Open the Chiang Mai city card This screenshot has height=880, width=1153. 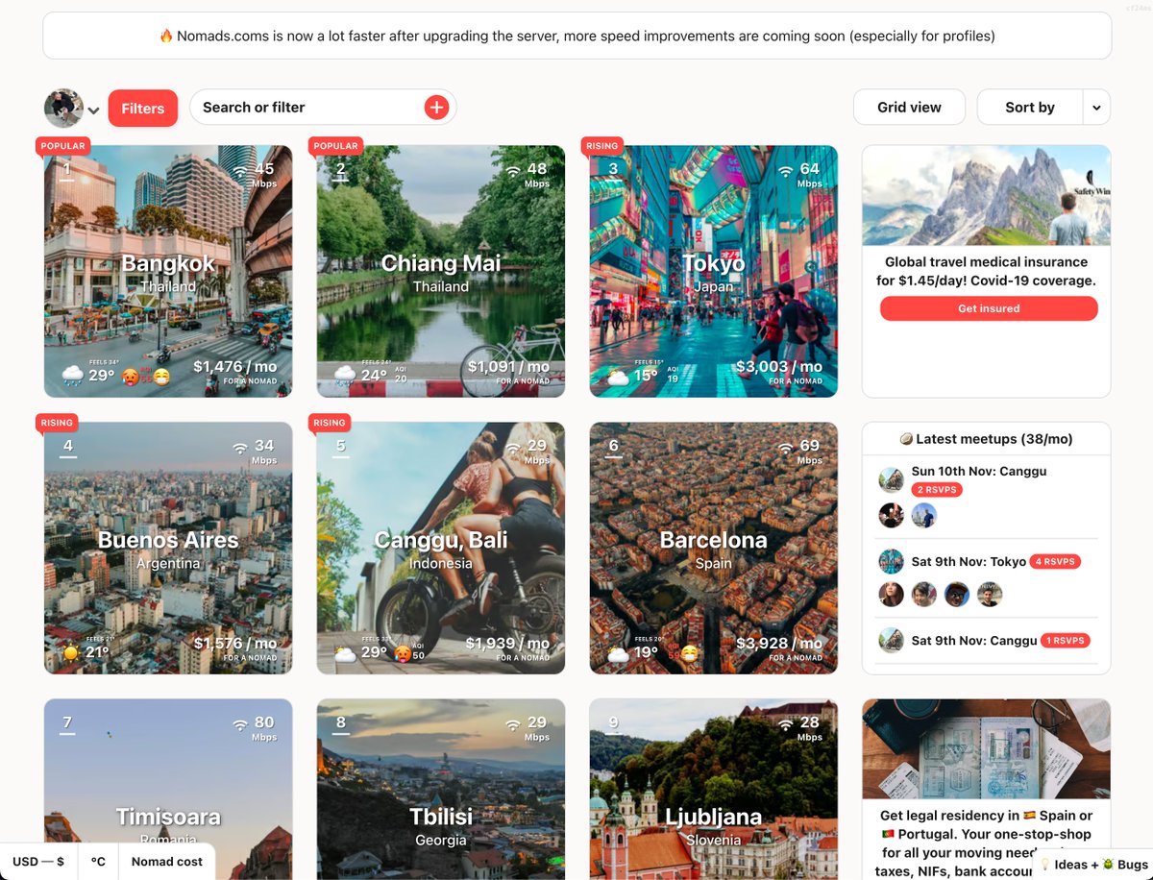(x=441, y=271)
